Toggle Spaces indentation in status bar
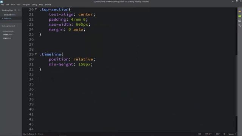Screen dimensions: 242x136 (x=232, y=134)
